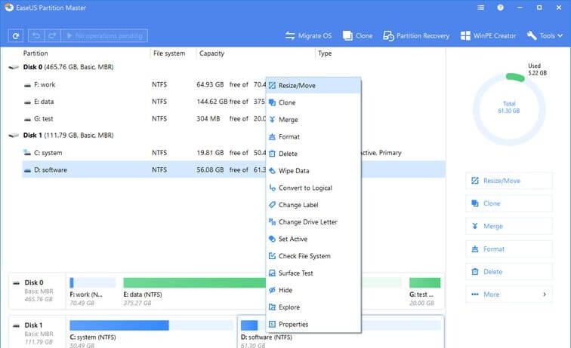571x348 pixels.
Task: Click the Partition column header
Action: [x=35, y=53]
